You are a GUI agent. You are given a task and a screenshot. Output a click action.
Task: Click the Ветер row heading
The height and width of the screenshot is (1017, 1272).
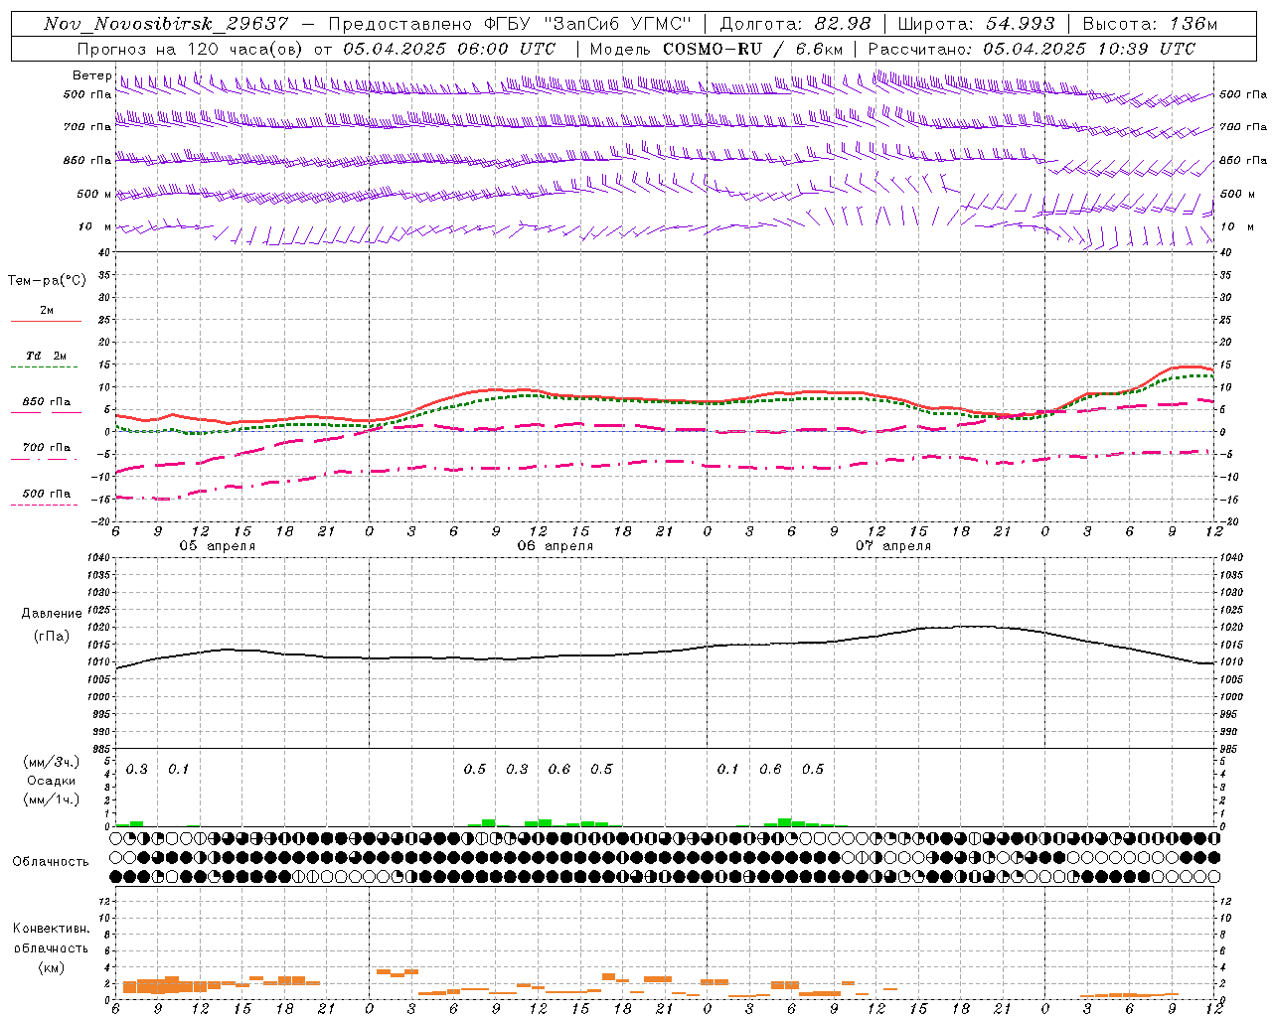point(91,75)
